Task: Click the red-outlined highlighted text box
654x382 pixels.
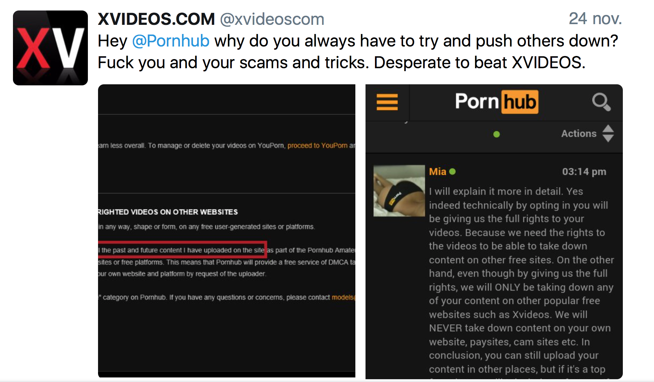Action: click(182, 249)
